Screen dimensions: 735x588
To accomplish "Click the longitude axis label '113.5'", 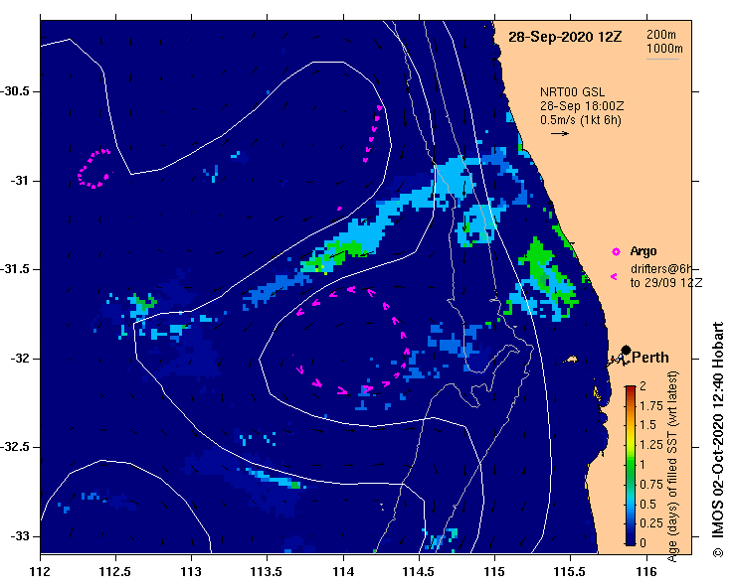I will pyautogui.click(x=267, y=572).
